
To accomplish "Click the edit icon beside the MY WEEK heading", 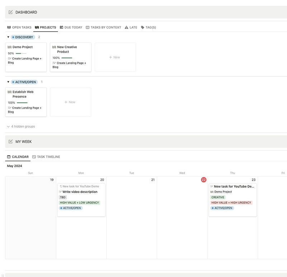I will pyautogui.click(x=10, y=141).
